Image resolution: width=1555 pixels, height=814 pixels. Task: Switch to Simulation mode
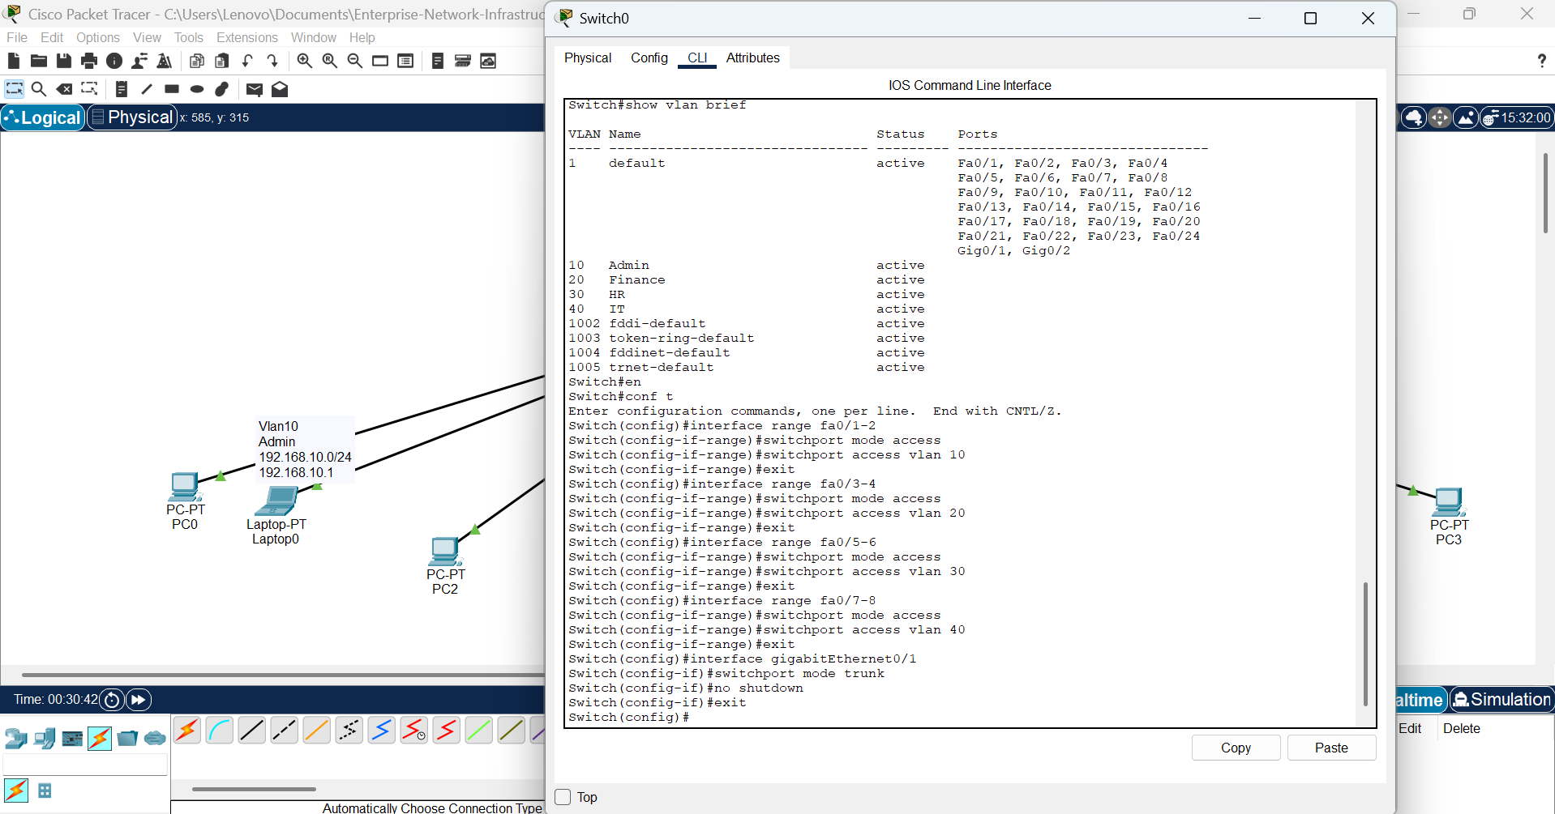[1501, 700]
